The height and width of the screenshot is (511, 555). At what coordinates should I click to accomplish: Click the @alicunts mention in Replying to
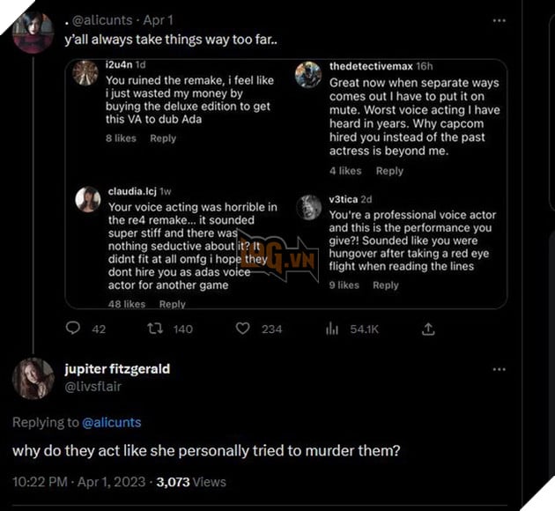(x=111, y=422)
